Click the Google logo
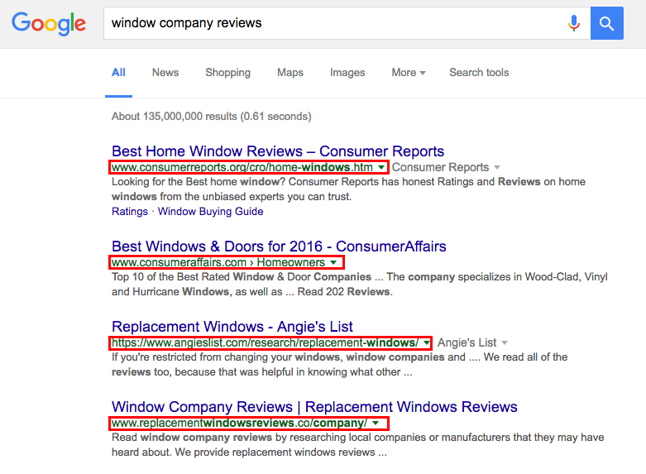 pyautogui.click(x=49, y=23)
